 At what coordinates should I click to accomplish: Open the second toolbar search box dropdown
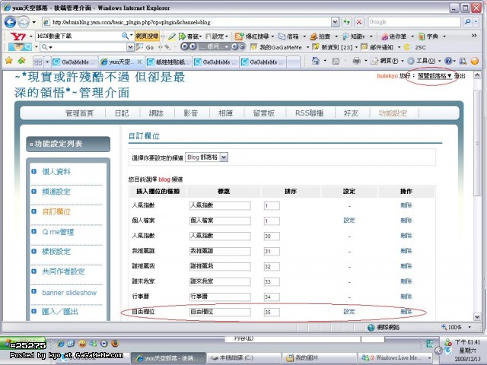pos(130,47)
